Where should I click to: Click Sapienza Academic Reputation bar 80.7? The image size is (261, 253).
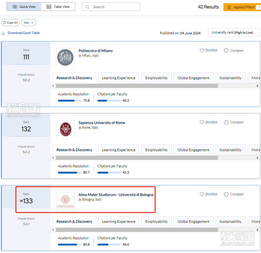(69, 173)
